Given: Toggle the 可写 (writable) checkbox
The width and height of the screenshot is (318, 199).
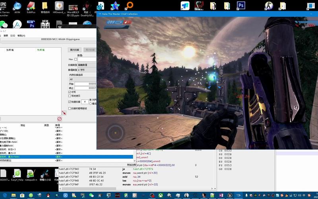Looking at the screenshot, I should 70,92.
